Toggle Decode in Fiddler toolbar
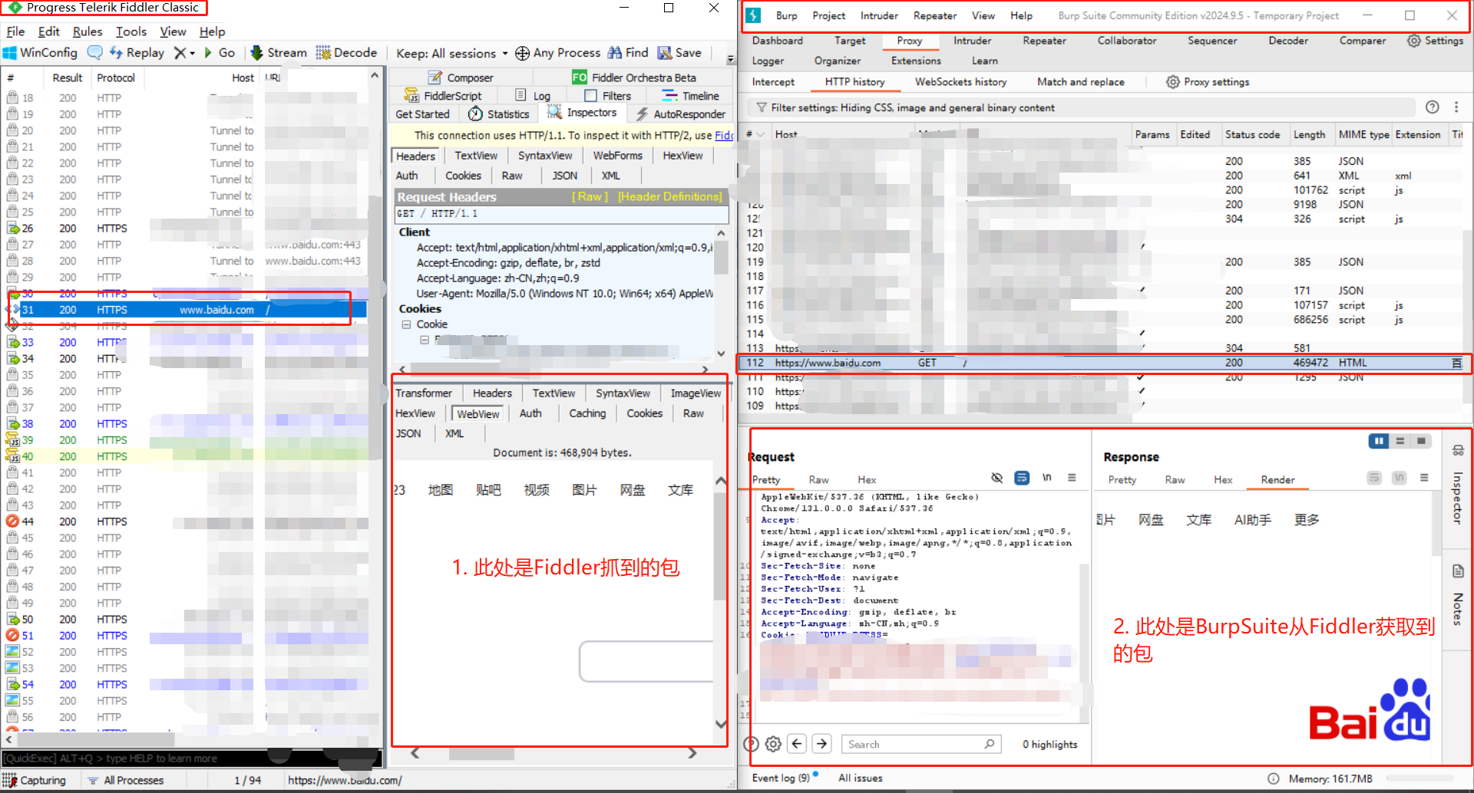 tap(346, 53)
